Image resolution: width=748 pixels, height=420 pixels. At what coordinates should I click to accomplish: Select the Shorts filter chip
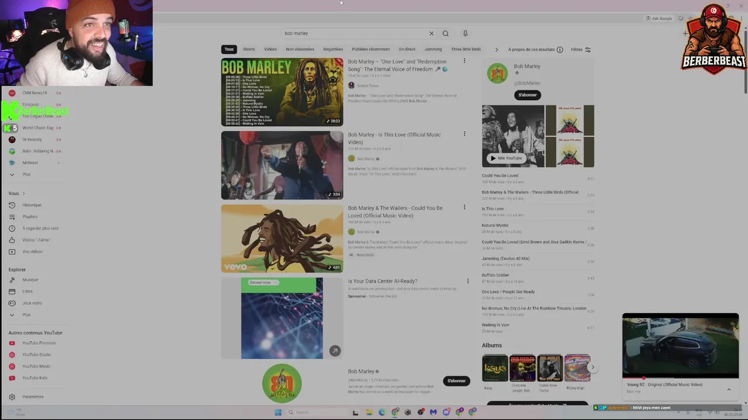[x=249, y=50]
